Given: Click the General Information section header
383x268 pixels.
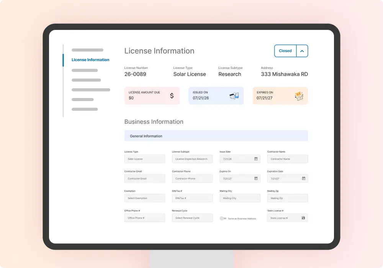Looking at the screenshot, I should pos(216,136).
